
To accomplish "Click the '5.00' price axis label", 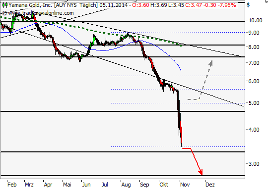I will 254,103.
